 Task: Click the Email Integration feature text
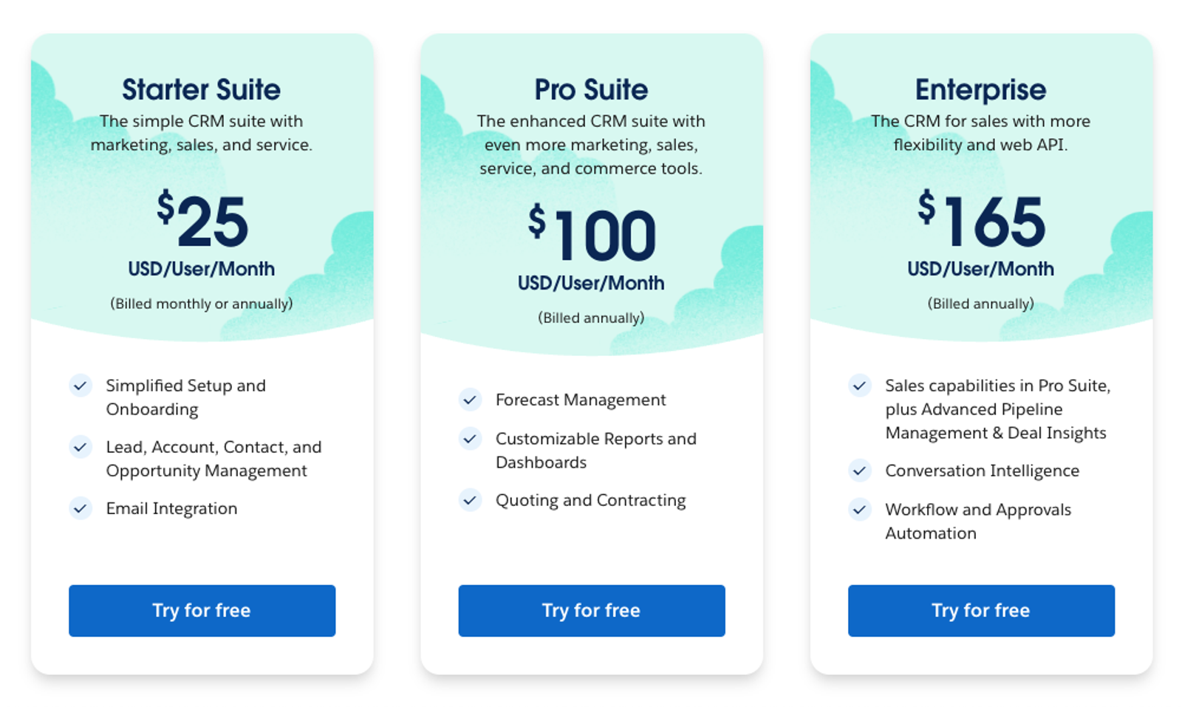click(x=171, y=508)
